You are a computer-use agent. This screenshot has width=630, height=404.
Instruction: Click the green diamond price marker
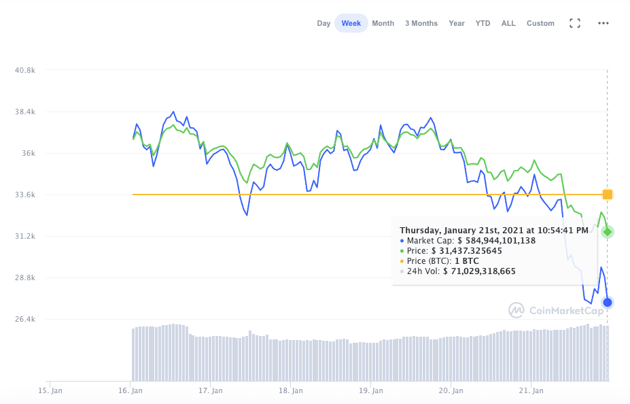[x=607, y=232]
